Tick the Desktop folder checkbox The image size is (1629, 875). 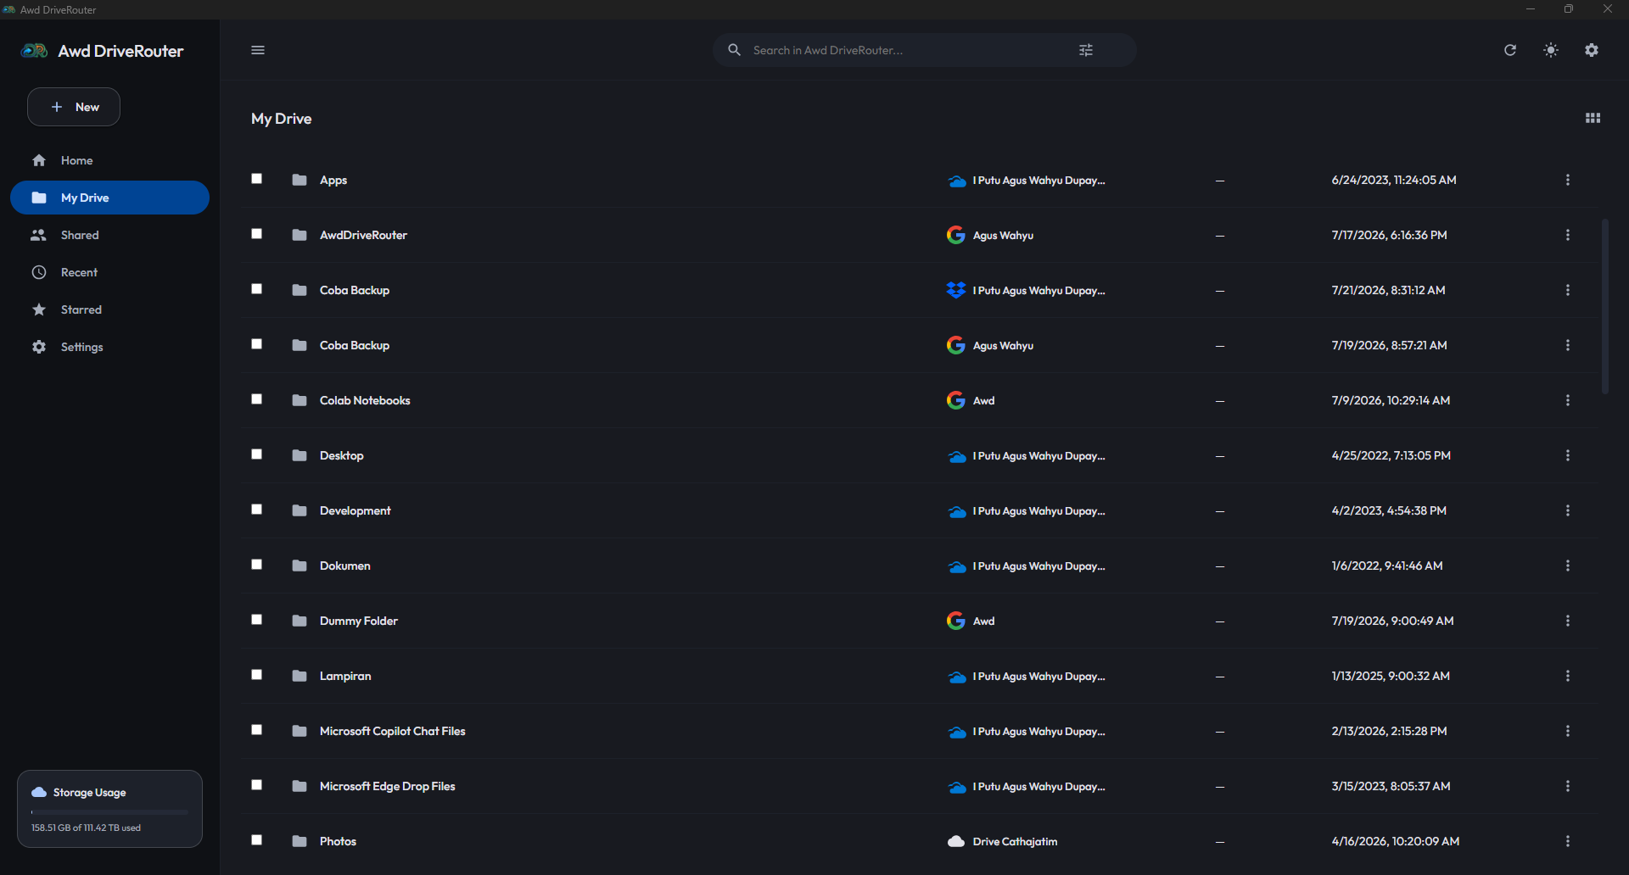[257, 454]
